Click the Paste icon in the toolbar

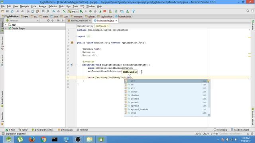coord(37,11)
